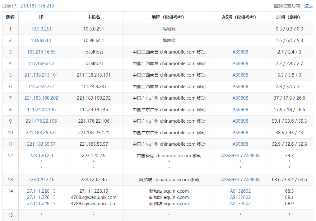Select hostname cell in hop 4 row
Image resolution: width=316 pixels, height=221 pixels.
click(94, 63)
